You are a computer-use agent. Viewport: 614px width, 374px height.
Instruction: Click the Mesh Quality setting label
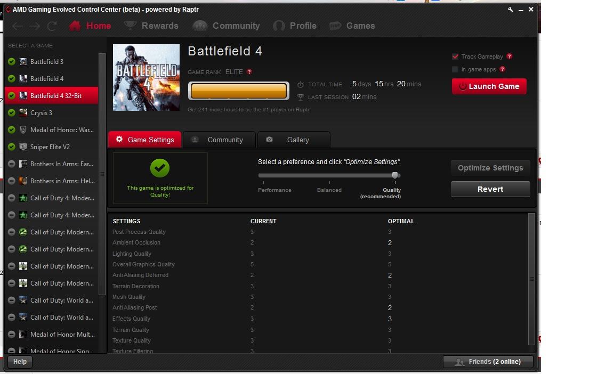(x=129, y=297)
